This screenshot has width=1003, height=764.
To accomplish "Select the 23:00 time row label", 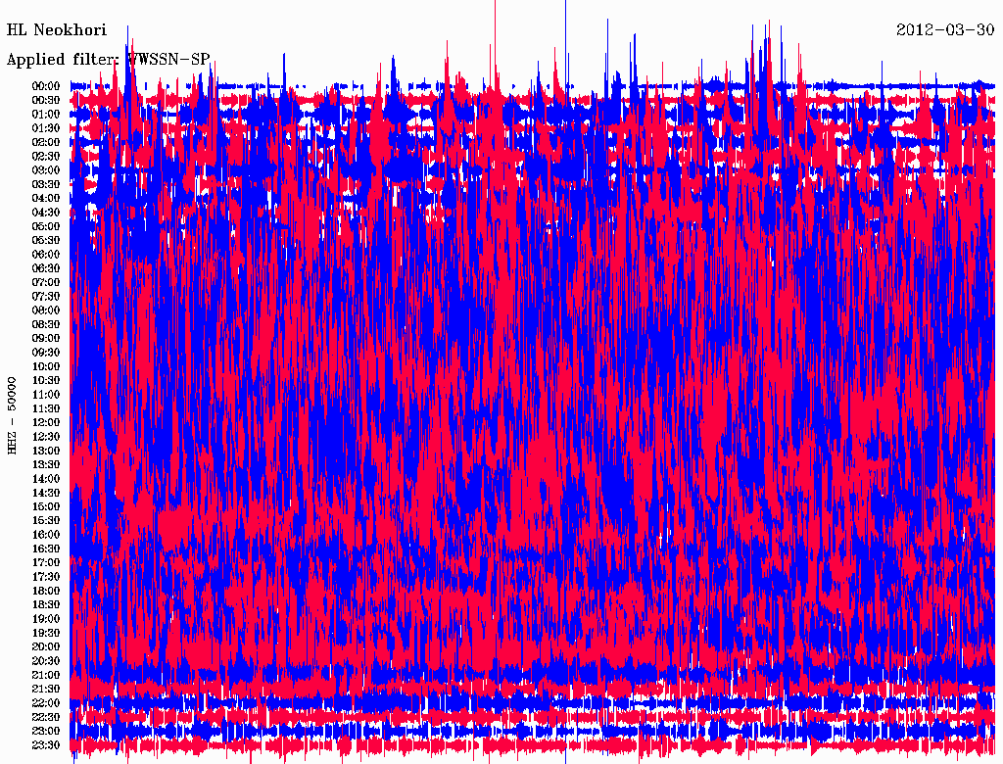I will point(46,732).
